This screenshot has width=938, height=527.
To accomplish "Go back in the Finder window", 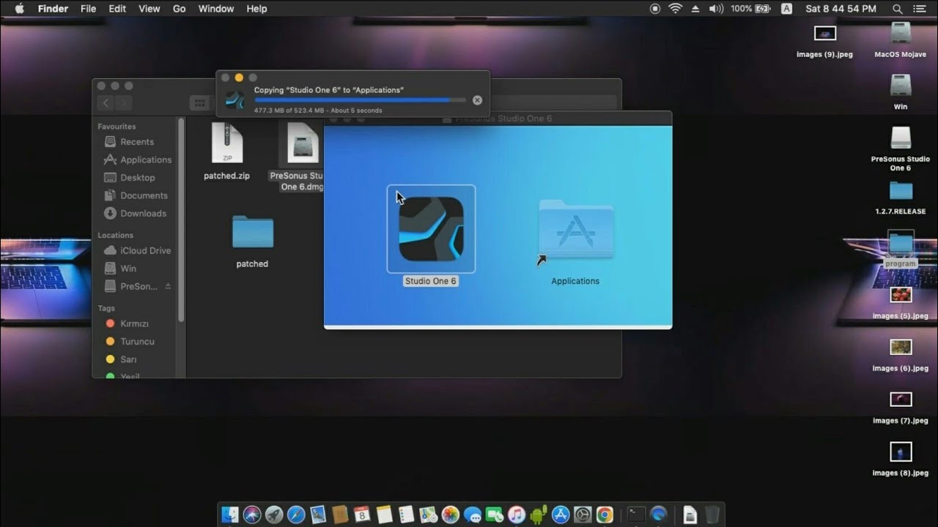I will (x=106, y=103).
